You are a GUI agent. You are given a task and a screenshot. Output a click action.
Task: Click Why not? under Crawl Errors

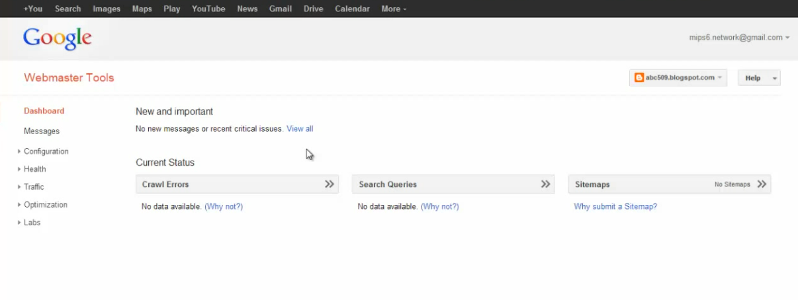point(224,207)
